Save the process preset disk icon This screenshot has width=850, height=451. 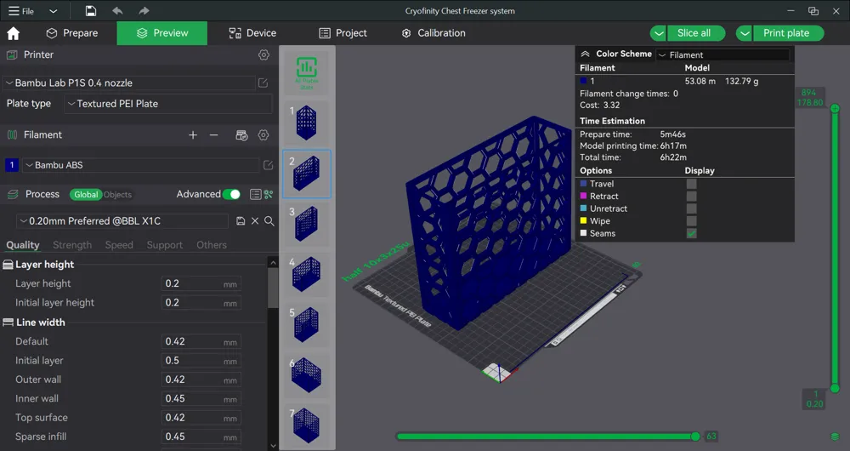tap(241, 221)
